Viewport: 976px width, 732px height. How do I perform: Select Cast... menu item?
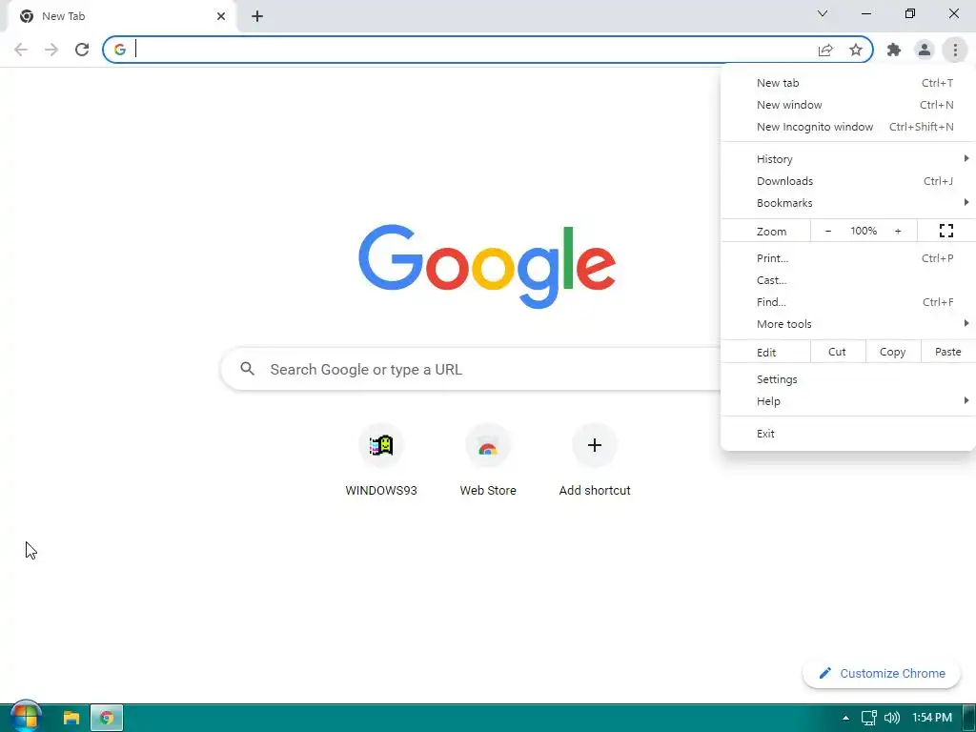[847, 280]
